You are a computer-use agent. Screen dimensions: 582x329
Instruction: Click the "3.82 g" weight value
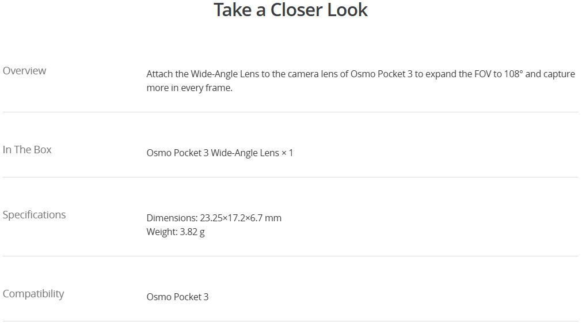pos(192,232)
